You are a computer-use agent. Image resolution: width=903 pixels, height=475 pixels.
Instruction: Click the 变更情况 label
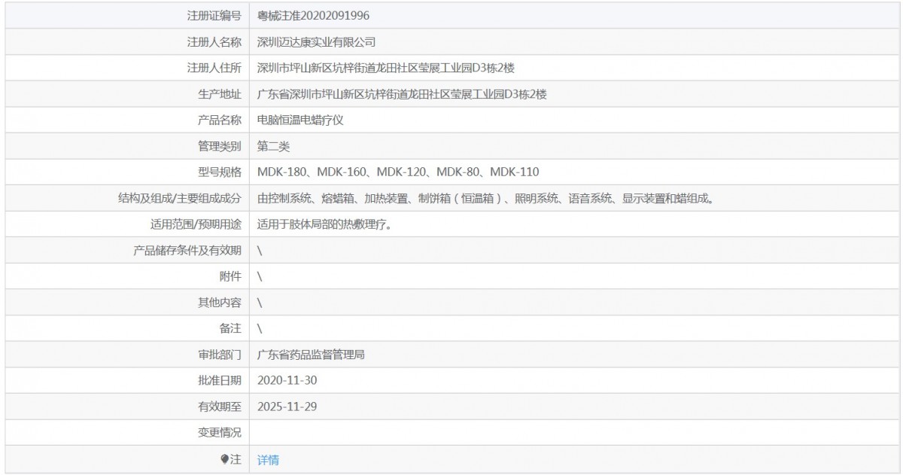[219, 433]
